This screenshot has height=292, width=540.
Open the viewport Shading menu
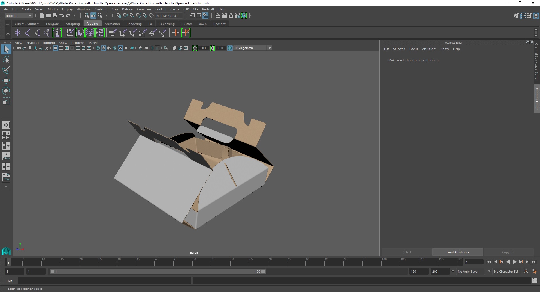tap(32, 43)
